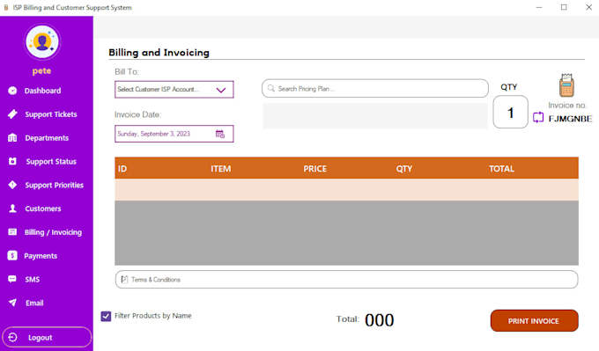Click the pete user avatar
The width and height of the screenshot is (599, 351).
coord(42,41)
